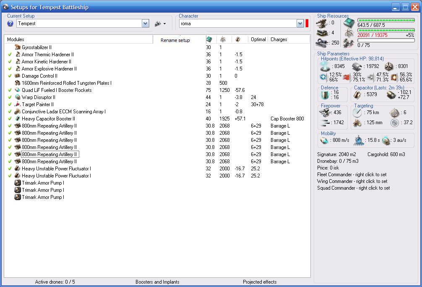This screenshot has width=422, height=287.
Task: Click the Modules column header
Action: pos(78,39)
